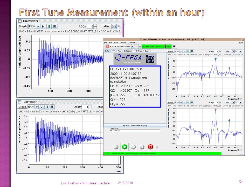The height and width of the screenshot is (187, 249).
Task: Switch to the Orbit tab
Action: (x=147, y=51)
